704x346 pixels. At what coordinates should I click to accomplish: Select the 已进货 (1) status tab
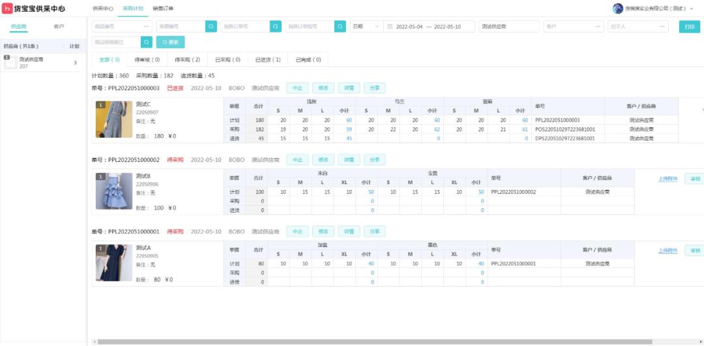[268, 60]
